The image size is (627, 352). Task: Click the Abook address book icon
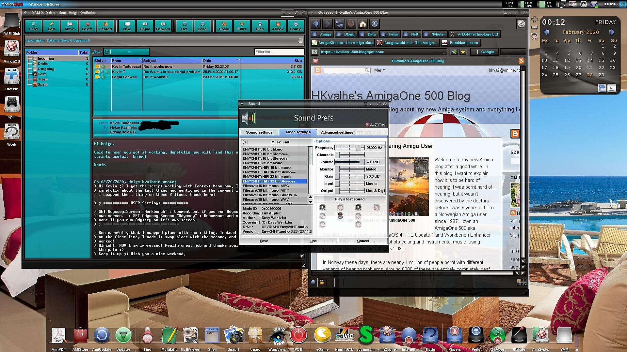pos(278,26)
